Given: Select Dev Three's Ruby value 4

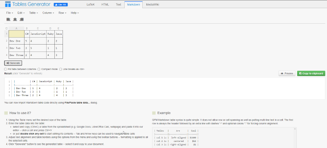Looking at the screenshot, I should [50, 55].
